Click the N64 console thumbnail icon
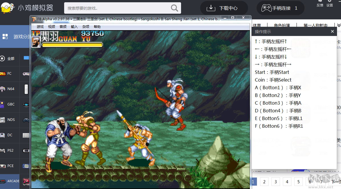Image resolution: width=341 pixels, height=189 pixels. coord(26,89)
